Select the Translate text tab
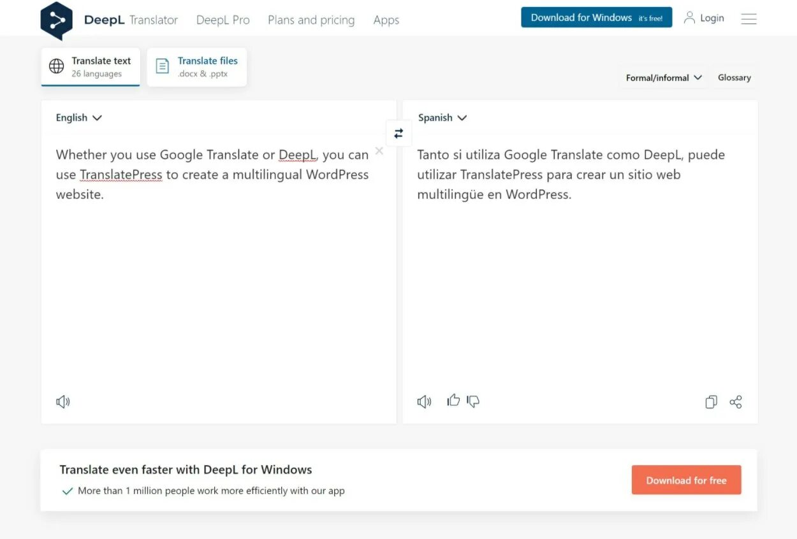 point(91,67)
